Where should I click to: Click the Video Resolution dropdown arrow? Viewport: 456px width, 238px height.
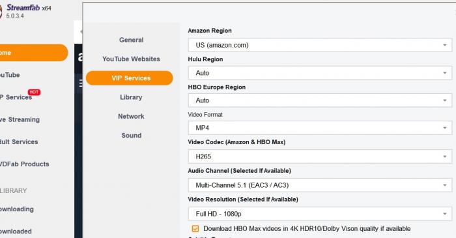tap(445, 214)
